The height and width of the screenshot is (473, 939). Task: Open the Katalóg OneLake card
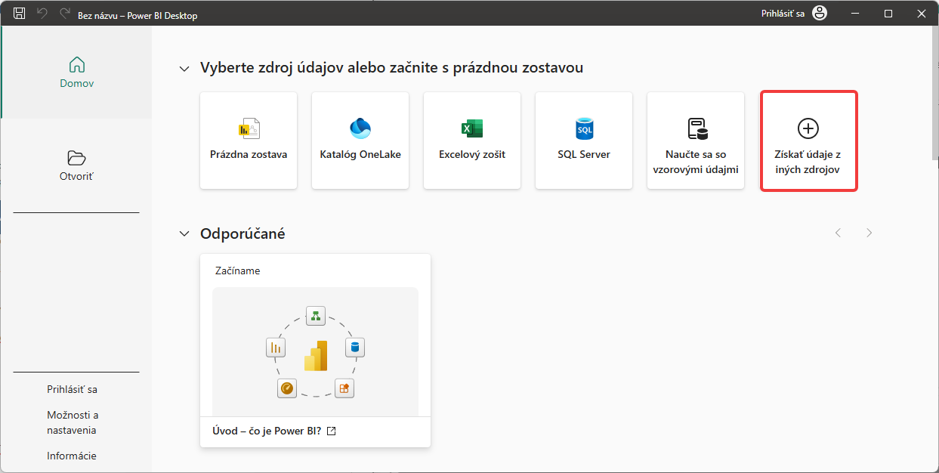tap(360, 141)
